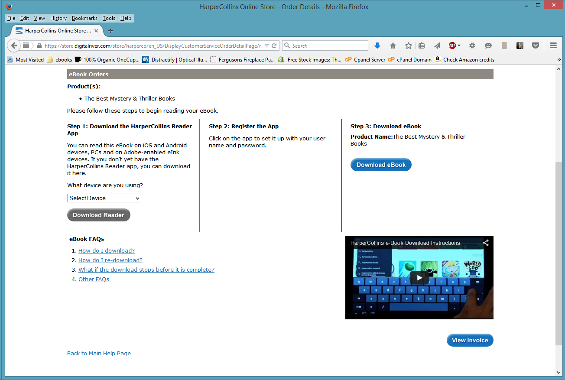Show bookmarks list icon
Image resolution: width=565 pixels, height=380 pixels.
point(422,45)
